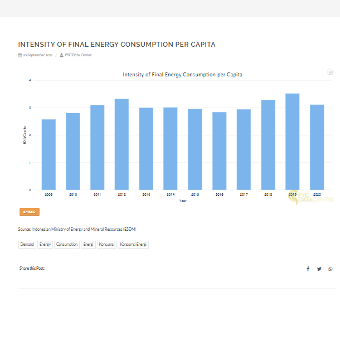Image resolution: width=340 pixels, height=340 pixels.
Task: Click the 2012 x-axis label
Action: (122, 195)
